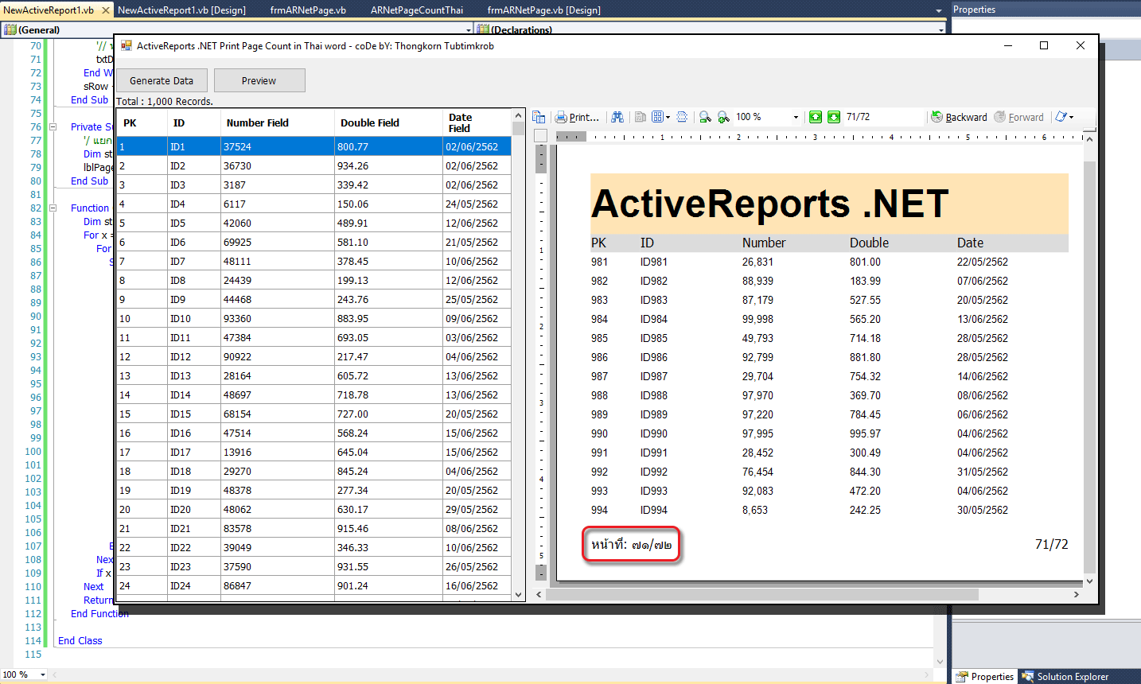Click the page number field showing 71/72
The width and height of the screenshot is (1141, 684).
(883, 117)
